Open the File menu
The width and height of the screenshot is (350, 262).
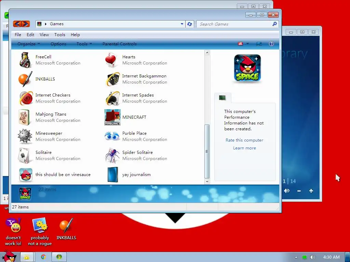18,34
